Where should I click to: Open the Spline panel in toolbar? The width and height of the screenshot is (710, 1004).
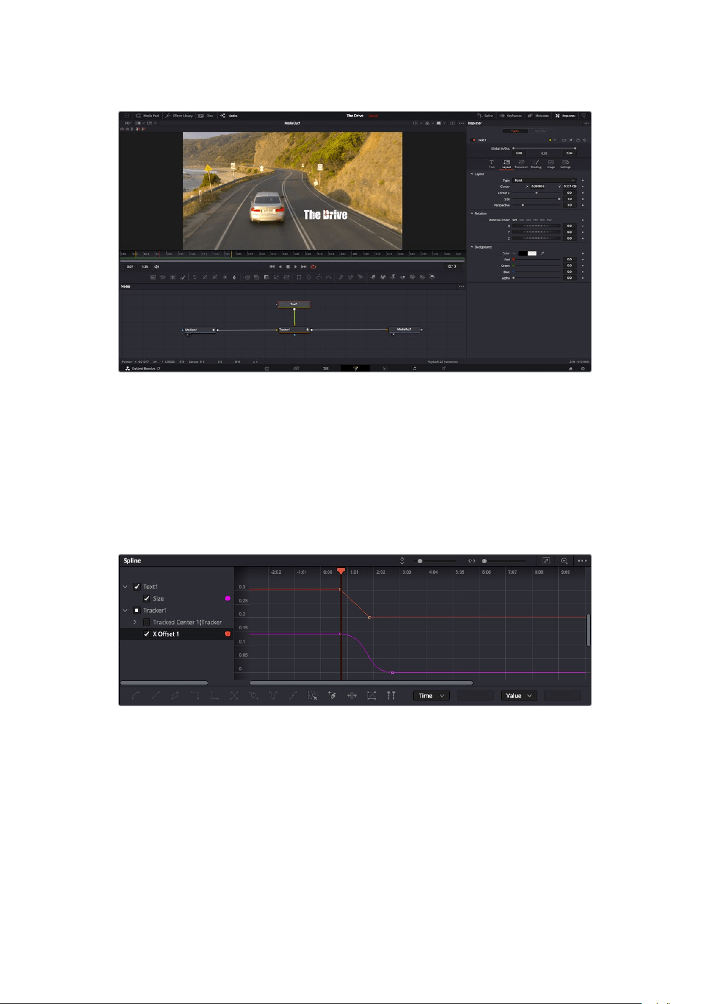pyautogui.click(x=485, y=116)
